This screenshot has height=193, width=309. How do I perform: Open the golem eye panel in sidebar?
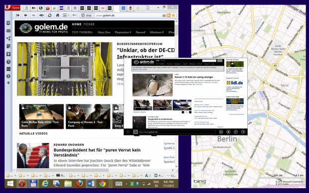click(x=8, y=69)
